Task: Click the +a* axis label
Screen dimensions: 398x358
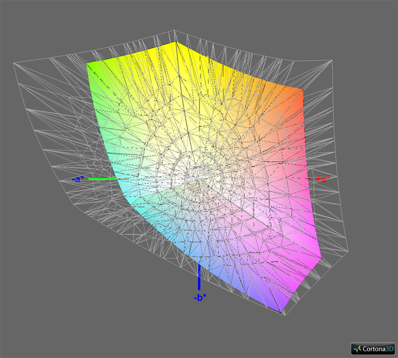Action: coord(323,179)
